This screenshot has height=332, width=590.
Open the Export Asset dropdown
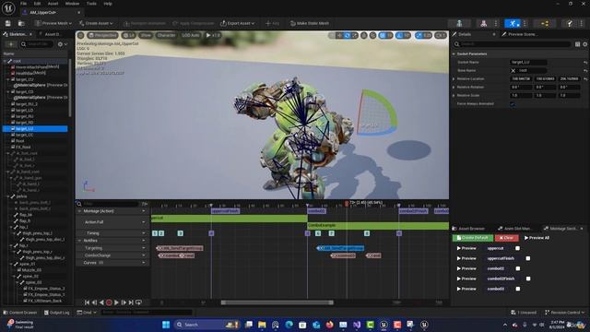[x=238, y=23]
